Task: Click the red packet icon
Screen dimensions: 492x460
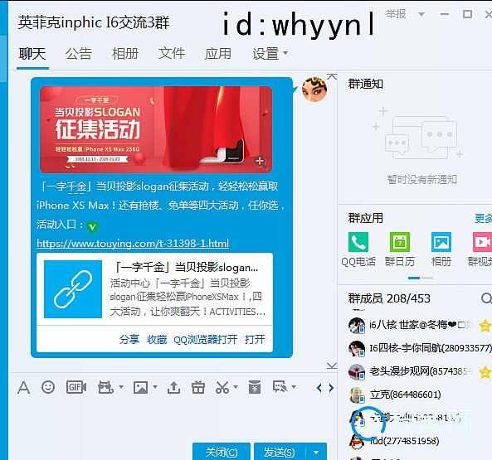Action: tap(255, 387)
